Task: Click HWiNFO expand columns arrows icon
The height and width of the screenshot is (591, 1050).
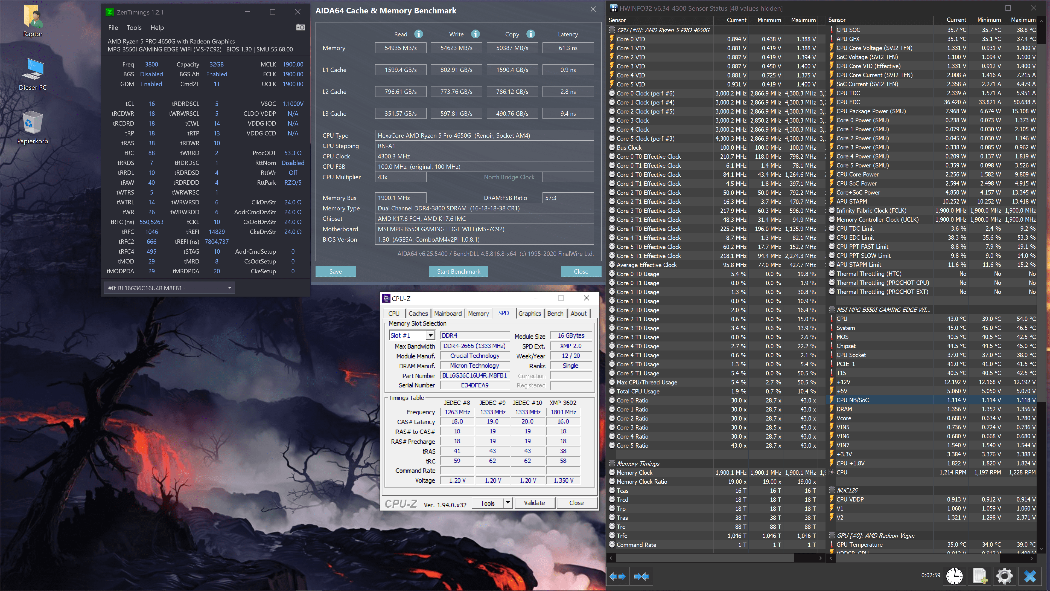Action: point(617,576)
